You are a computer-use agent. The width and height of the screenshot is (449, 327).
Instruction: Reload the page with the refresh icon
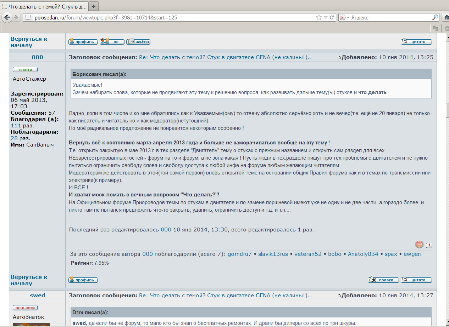pos(332,17)
